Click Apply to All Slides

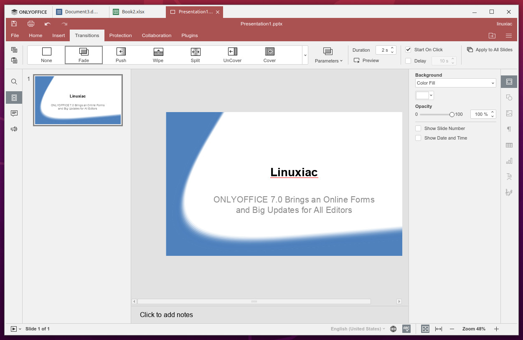(x=490, y=50)
